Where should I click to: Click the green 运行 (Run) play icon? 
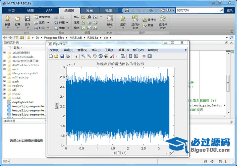pyautogui.click(x=123, y=18)
